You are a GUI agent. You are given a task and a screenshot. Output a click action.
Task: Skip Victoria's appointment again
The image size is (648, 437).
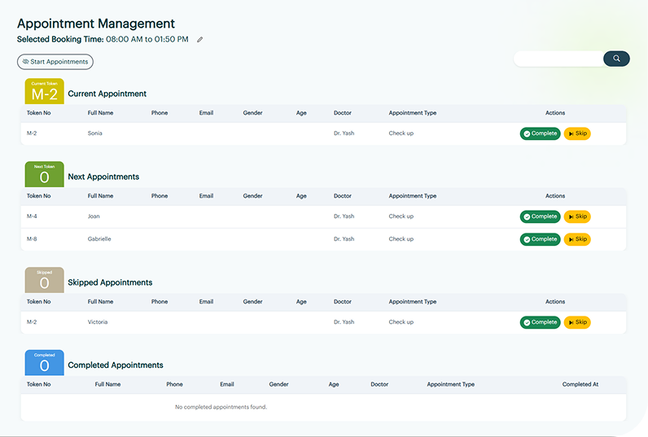pyautogui.click(x=577, y=322)
